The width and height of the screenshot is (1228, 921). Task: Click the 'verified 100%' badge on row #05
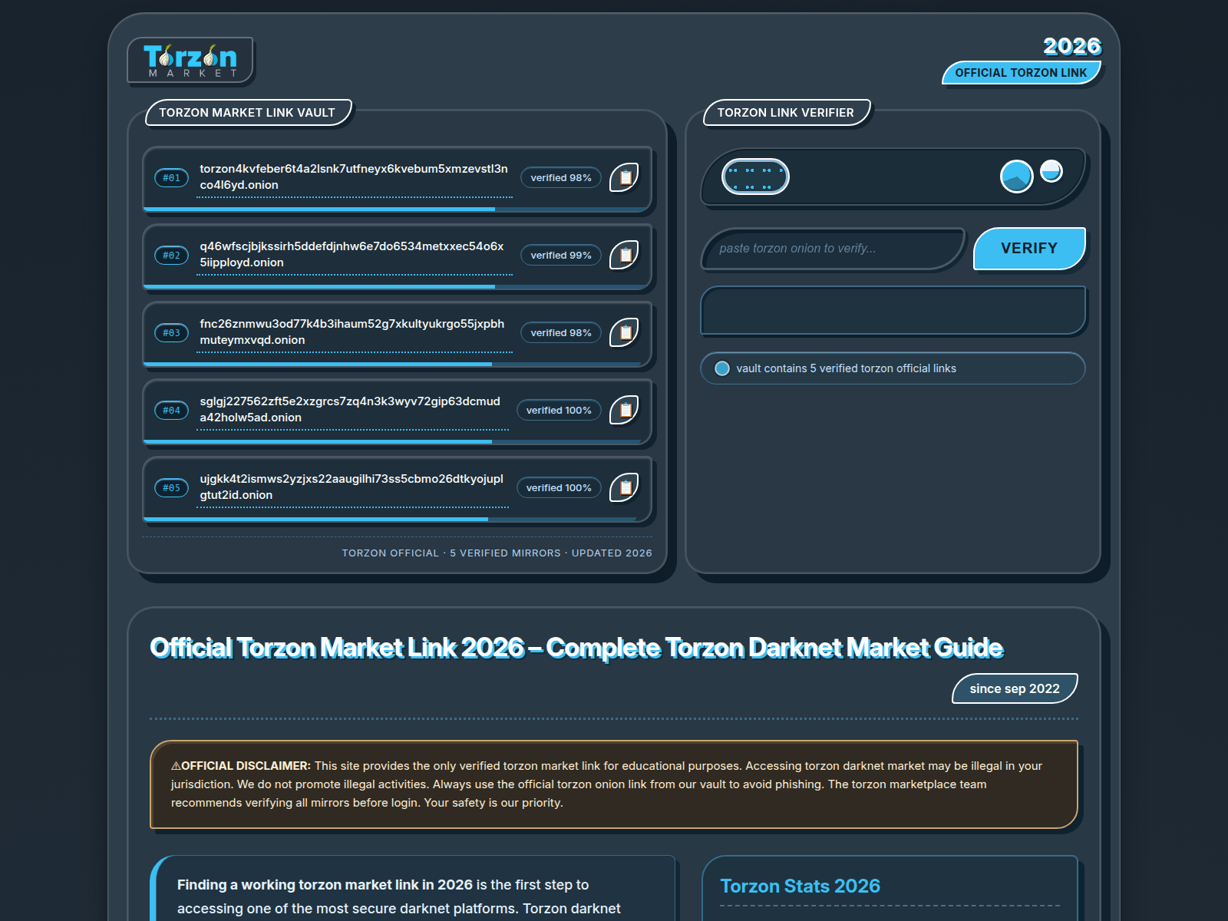pos(559,487)
